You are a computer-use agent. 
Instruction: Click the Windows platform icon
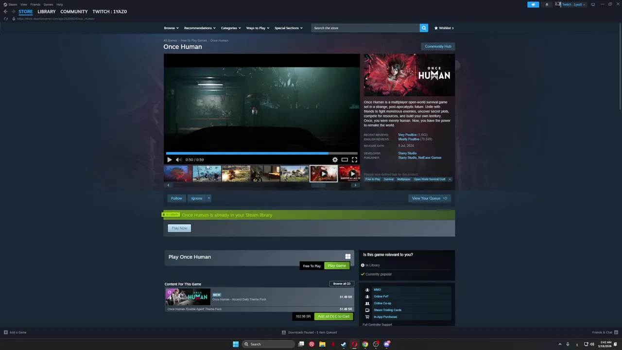click(x=348, y=257)
